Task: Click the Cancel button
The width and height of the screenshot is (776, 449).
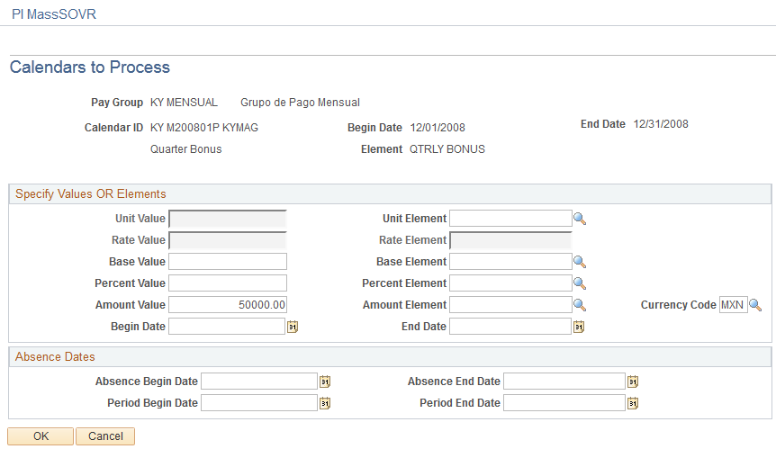Action: click(105, 436)
